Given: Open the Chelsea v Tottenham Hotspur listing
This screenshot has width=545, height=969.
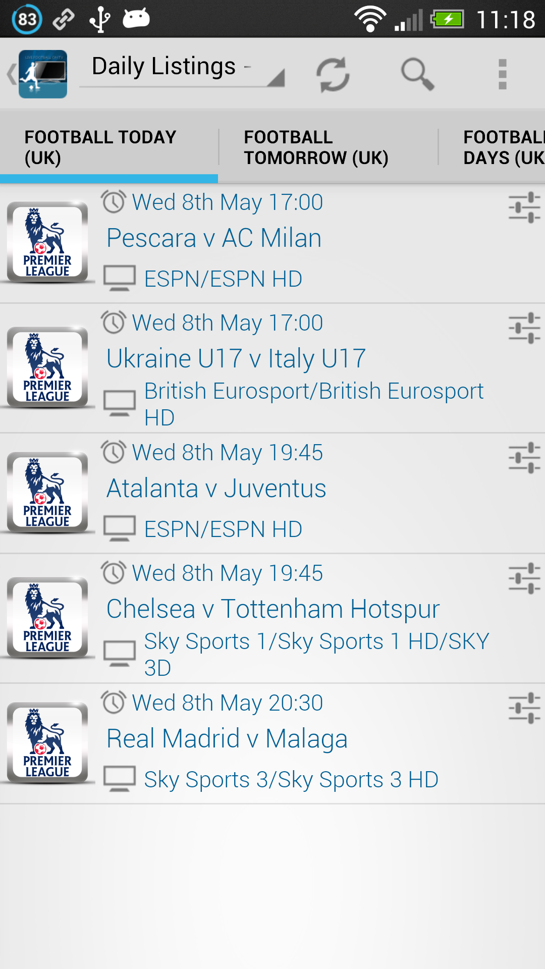Looking at the screenshot, I should click(273, 609).
